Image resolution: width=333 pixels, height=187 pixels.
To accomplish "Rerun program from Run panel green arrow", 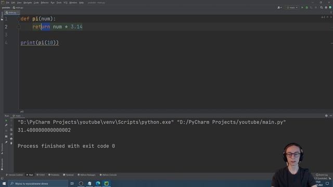I will [x=6, y=121].
